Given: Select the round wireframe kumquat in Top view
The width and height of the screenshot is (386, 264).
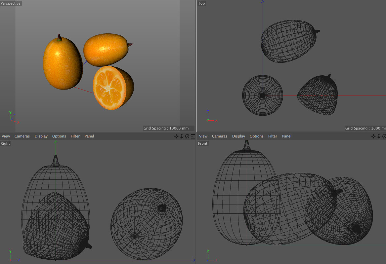Looking at the screenshot, I should click(263, 95).
